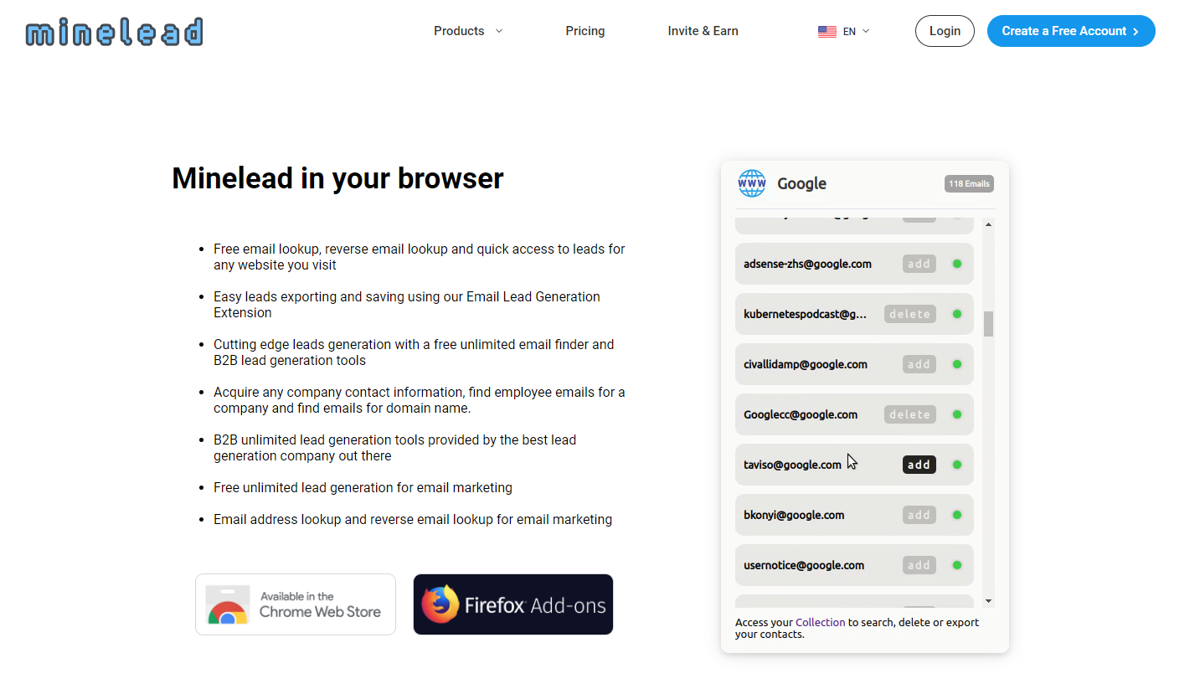
Task: Click the 'Free email lookup, reverse email lookup' bullet
Action: pyautogui.click(x=420, y=257)
